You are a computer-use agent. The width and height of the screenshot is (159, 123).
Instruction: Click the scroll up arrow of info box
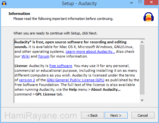tap(142, 42)
